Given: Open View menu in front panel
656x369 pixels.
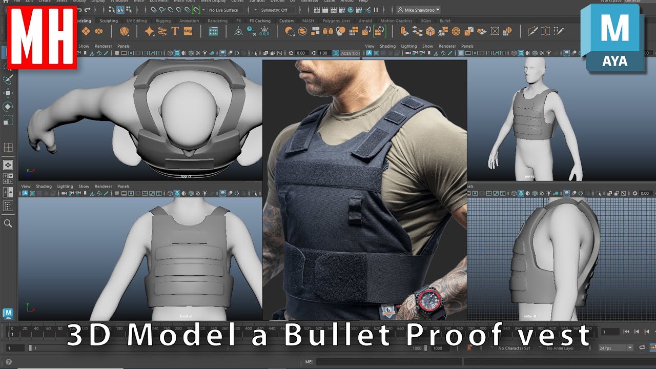Looking at the screenshot, I should pyautogui.click(x=26, y=187).
